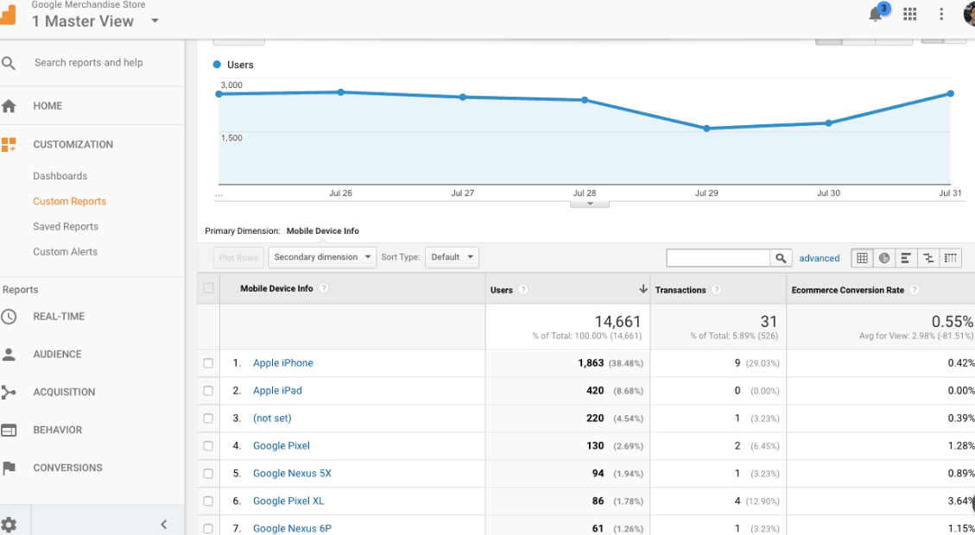
Task: Click the table search input field
Action: [x=718, y=258]
